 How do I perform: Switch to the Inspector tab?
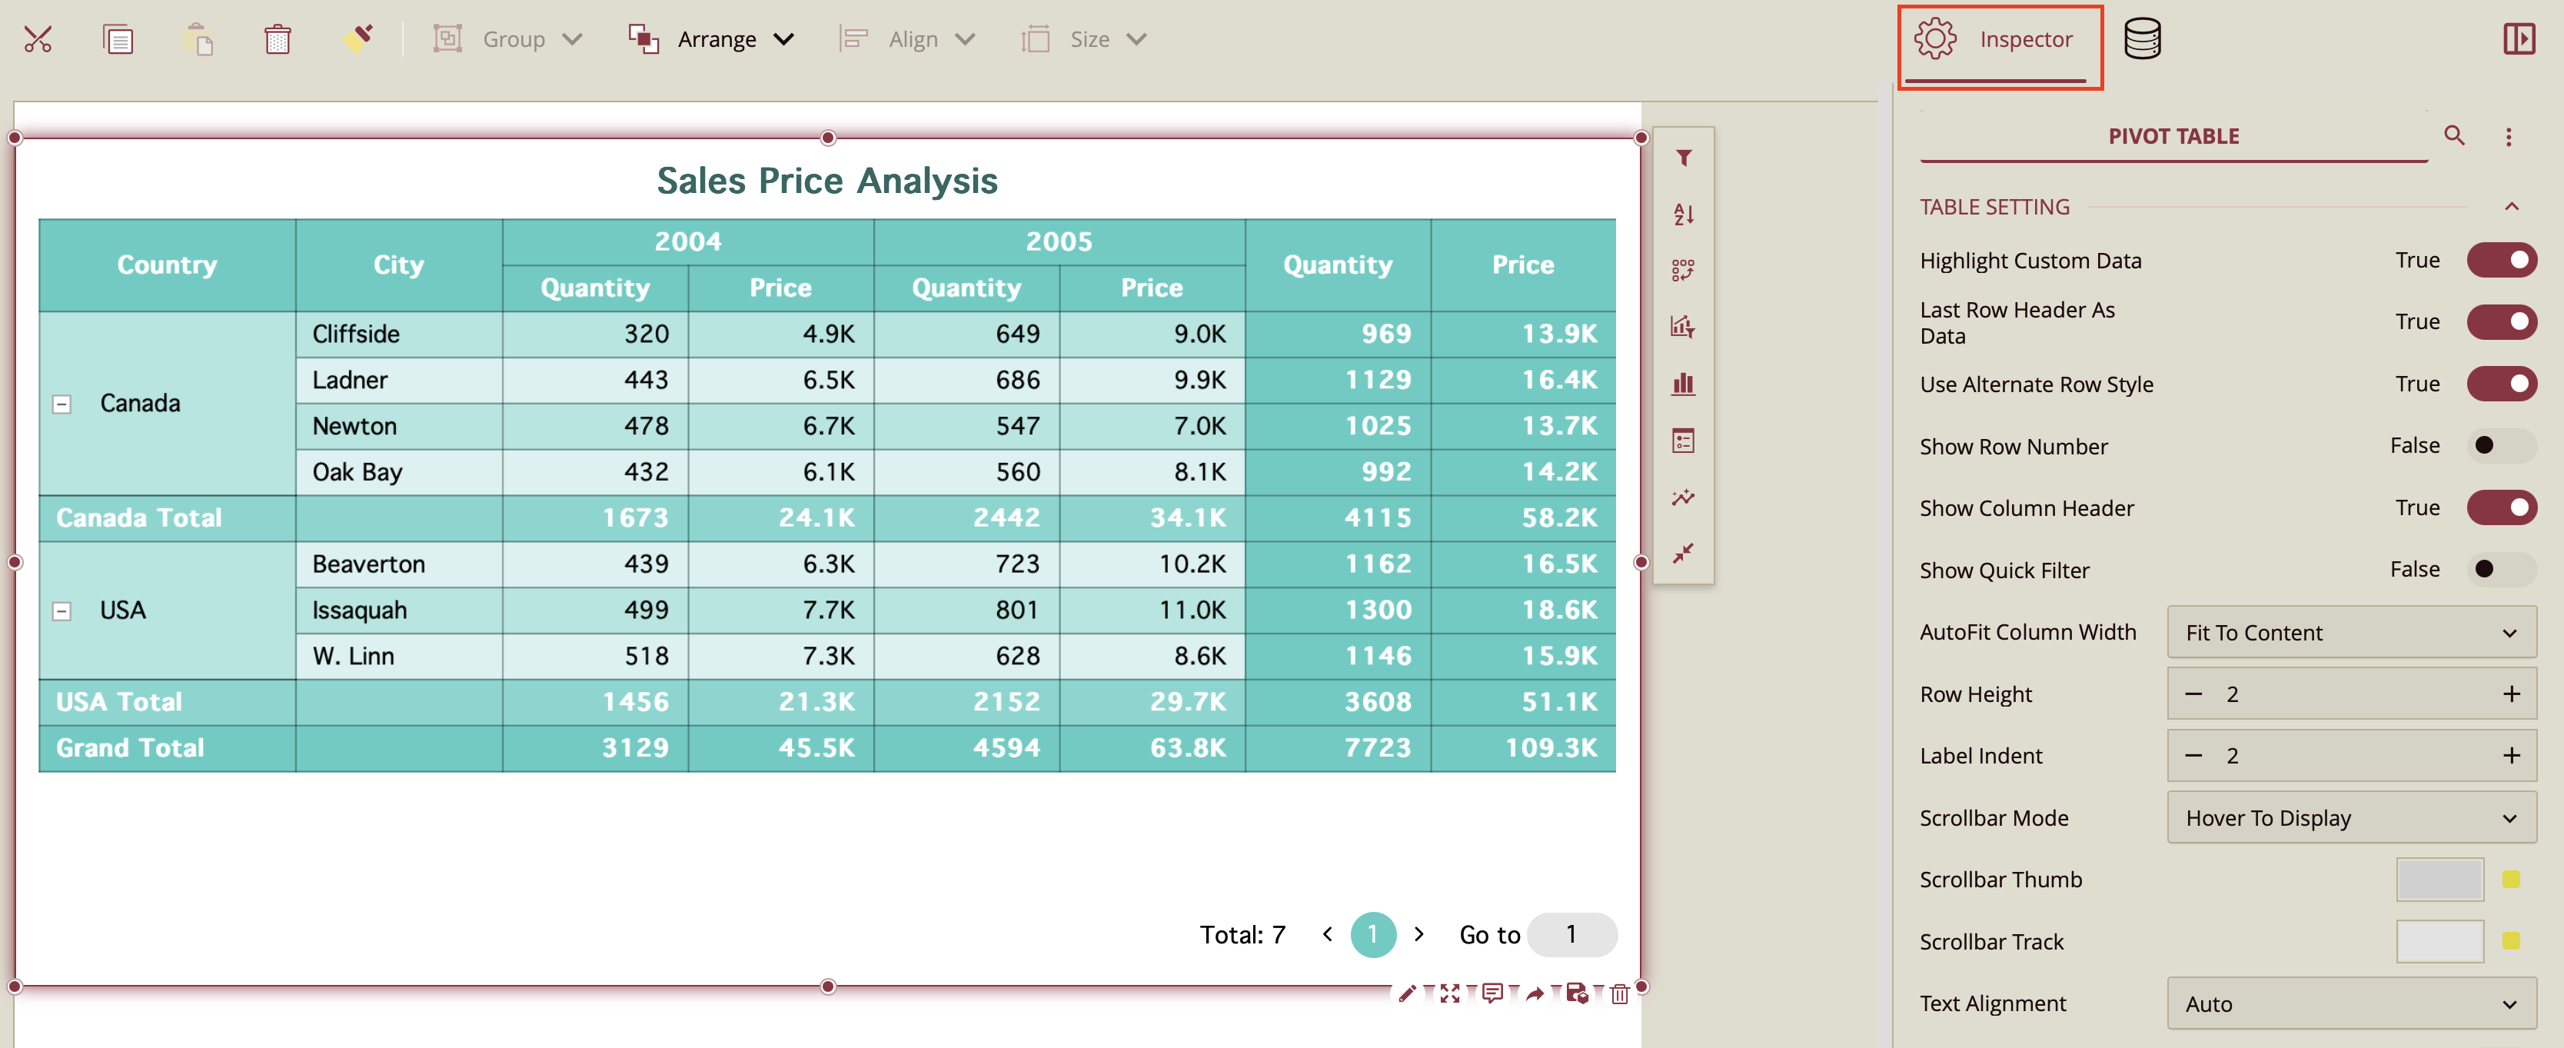point(2000,40)
